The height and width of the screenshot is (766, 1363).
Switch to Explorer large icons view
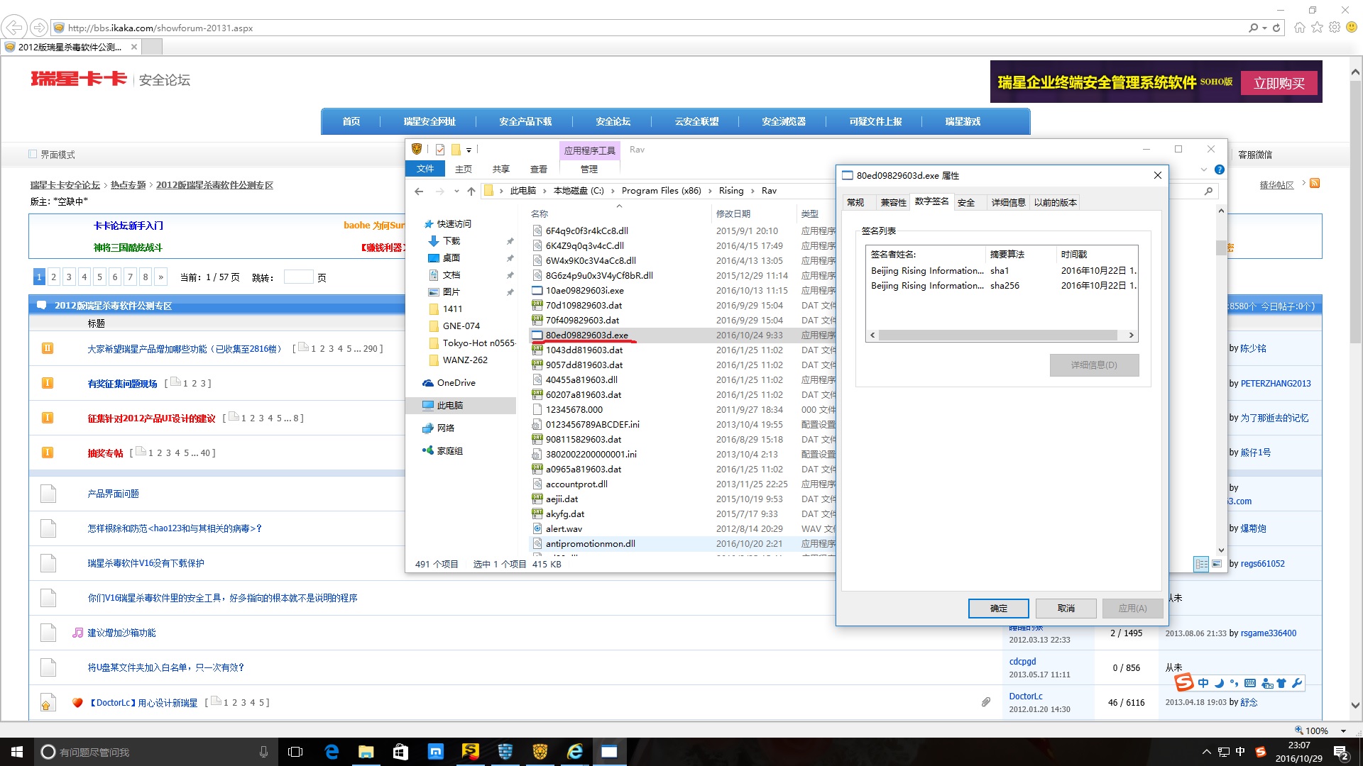(x=1217, y=564)
